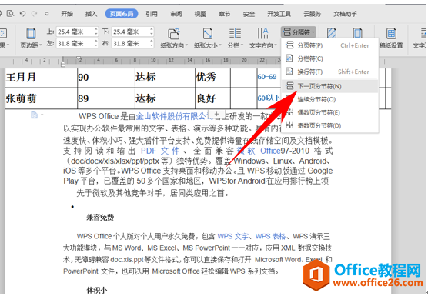Click the 纸张大小 paper size icon
The image size is (428, 296).
pyautogui.click(x=208, y=34)
